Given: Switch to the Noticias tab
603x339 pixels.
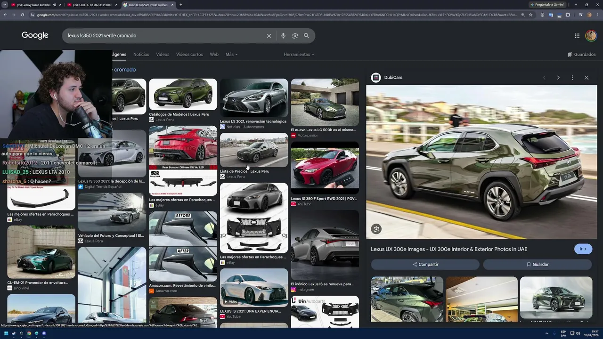Looking at the screenshot, I should pyautogui.click(x=141, y=55).
